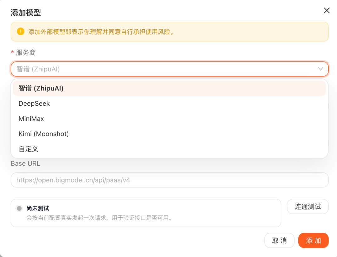Choose the 自定义 custom provider option
Viewport: 337px width, 257px height.
169,149
